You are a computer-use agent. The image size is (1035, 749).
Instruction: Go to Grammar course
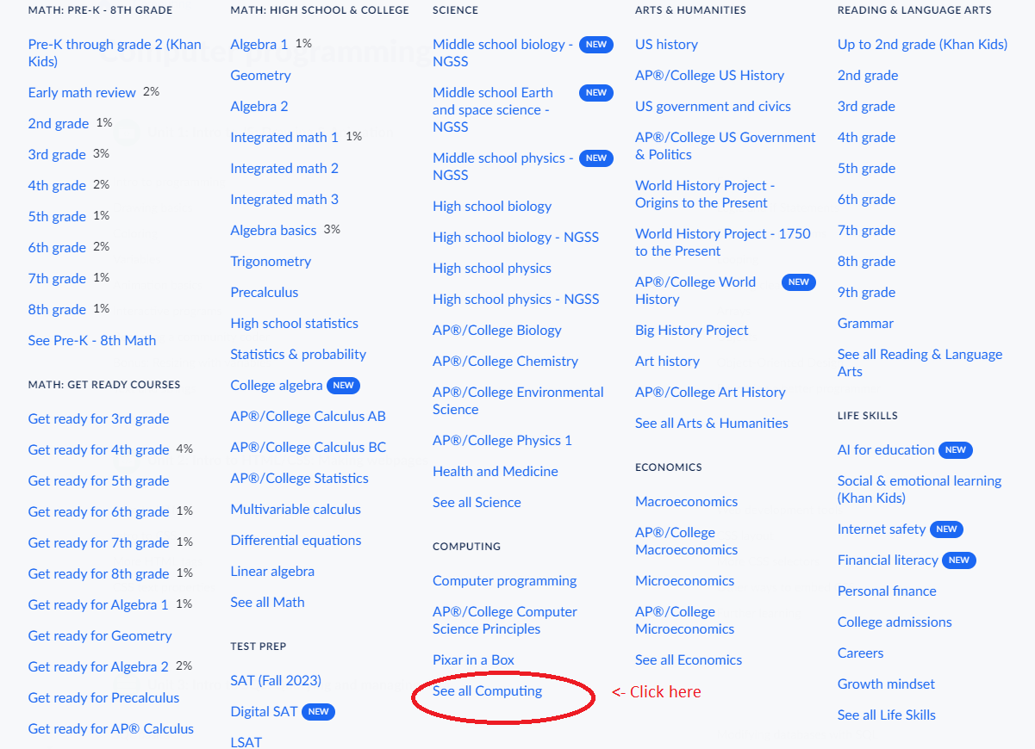(x=865, y=324)
